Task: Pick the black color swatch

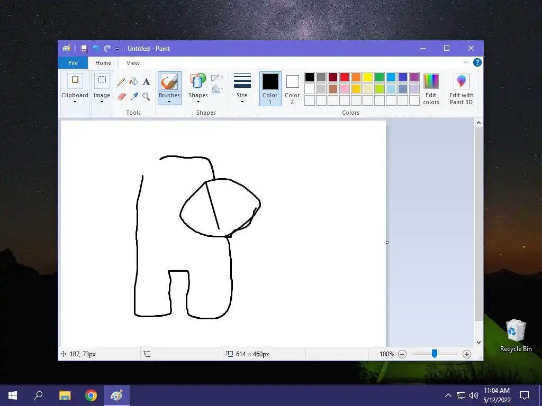Action: [x=310, y=77]
